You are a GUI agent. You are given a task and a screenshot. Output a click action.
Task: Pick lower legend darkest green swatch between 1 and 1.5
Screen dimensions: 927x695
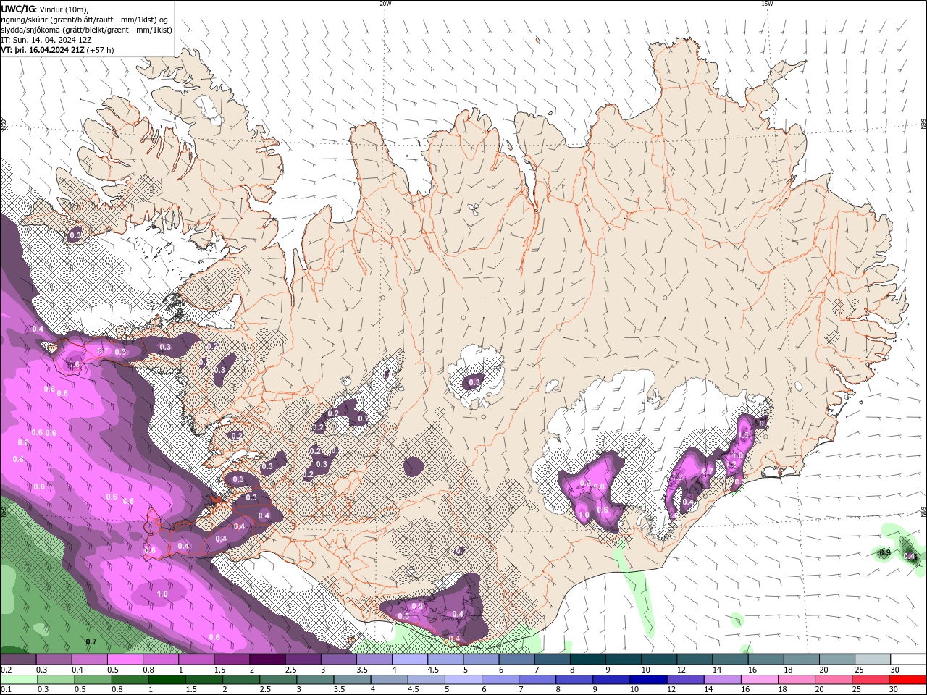167,680
